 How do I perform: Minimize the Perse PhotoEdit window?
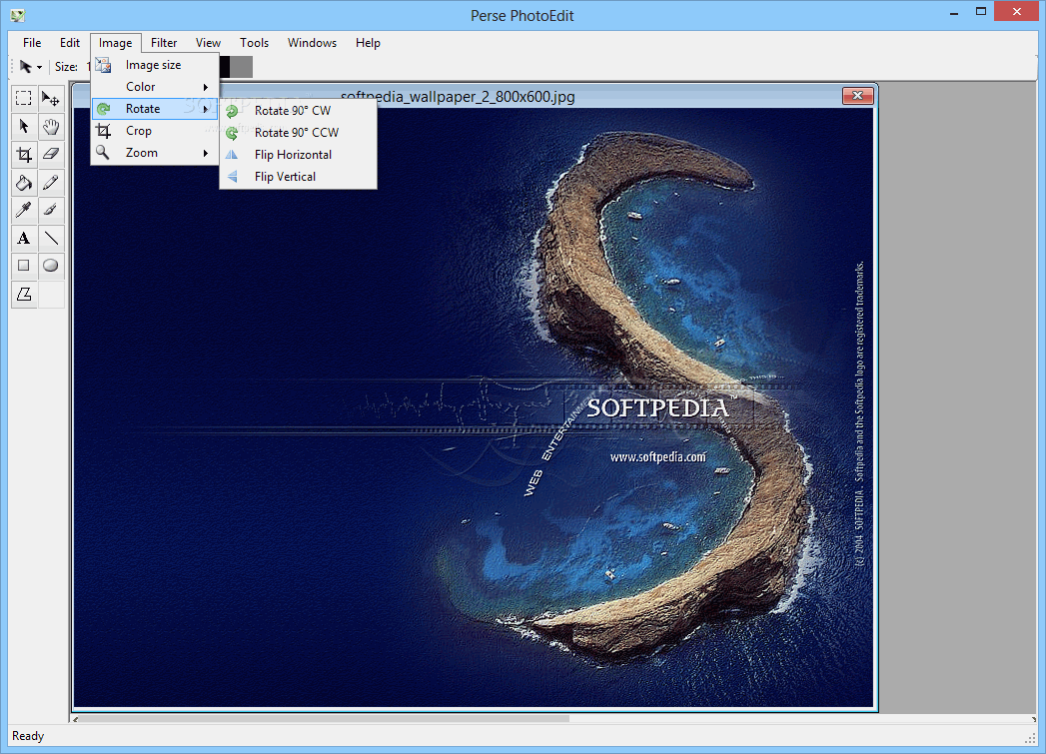click(x=954, y=11)
